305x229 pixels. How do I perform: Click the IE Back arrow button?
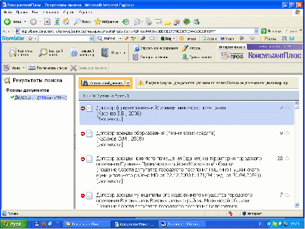point(7,21)
